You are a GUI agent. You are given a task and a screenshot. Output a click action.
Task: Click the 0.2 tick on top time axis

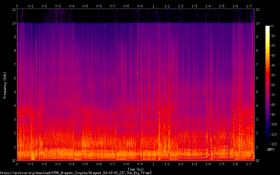(44, 6)
